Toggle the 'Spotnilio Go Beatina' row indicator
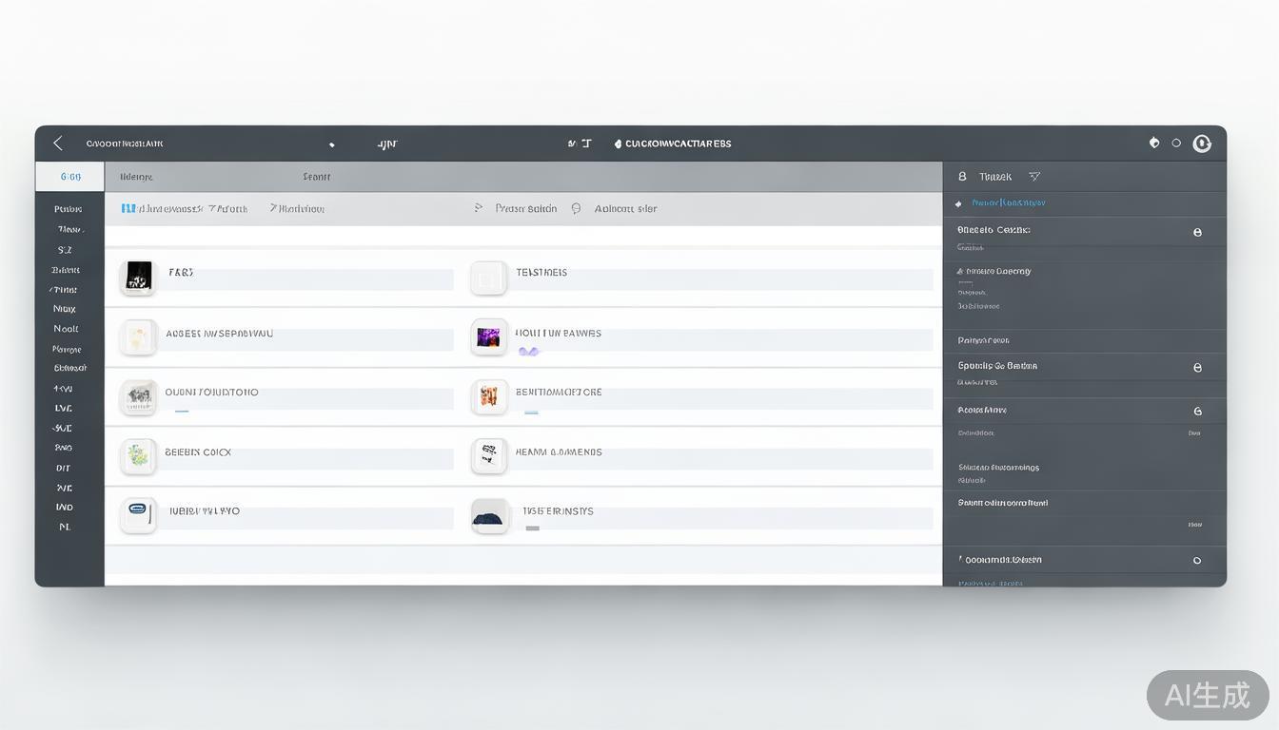The width and height of the screenshot is (1279, 730). 1197,367
